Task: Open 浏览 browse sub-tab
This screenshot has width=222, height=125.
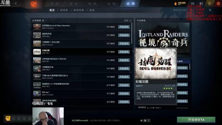Action: [x=92, y=10]
